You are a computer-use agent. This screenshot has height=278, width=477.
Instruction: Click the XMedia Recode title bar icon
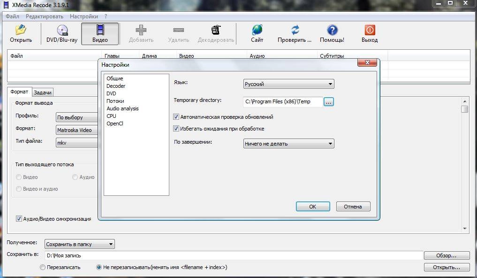(6, 5)
